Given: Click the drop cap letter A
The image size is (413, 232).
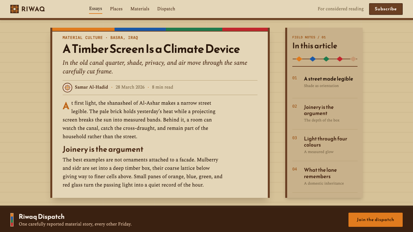Looking at the screenshot, I should [66, 106].
